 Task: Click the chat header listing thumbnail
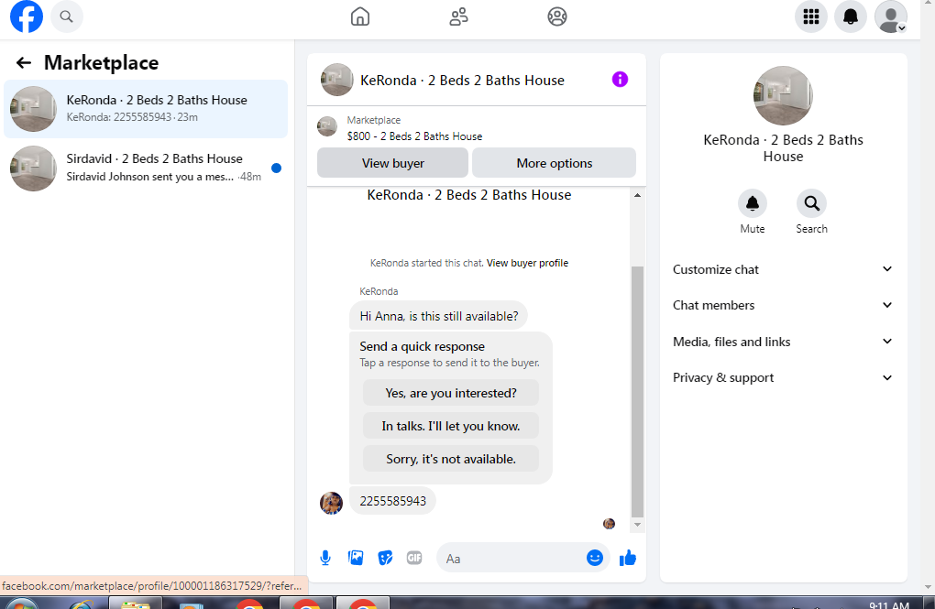tap(337, 80)
